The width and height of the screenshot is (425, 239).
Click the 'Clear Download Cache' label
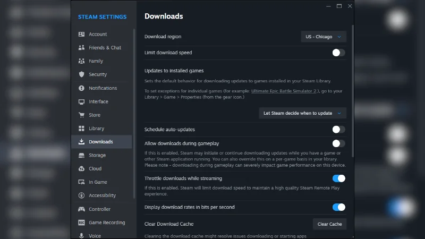coord(169,224)
